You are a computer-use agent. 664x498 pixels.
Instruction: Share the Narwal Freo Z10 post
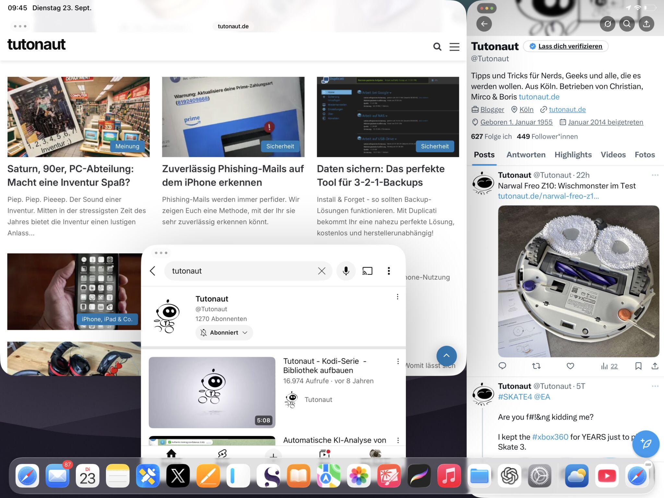point(655,366)
